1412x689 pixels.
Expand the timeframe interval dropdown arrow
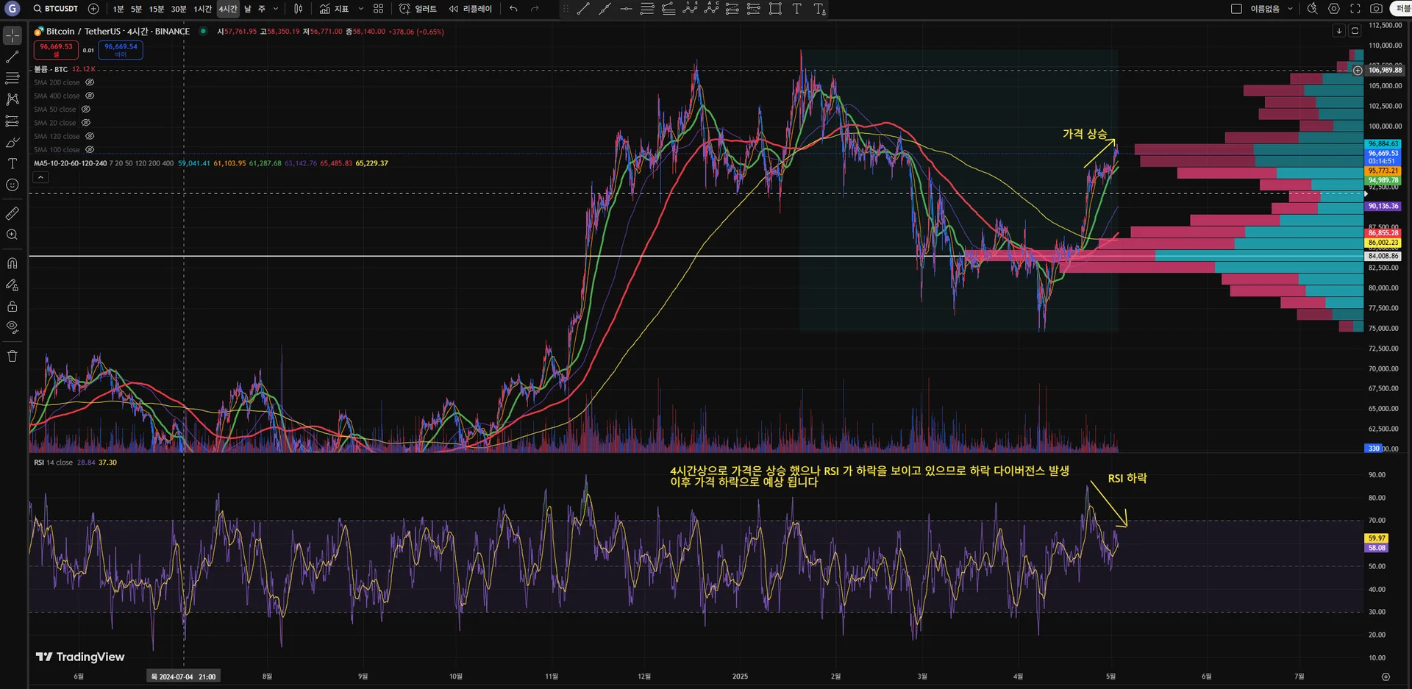pyautogui.click(x=276, y=9)
